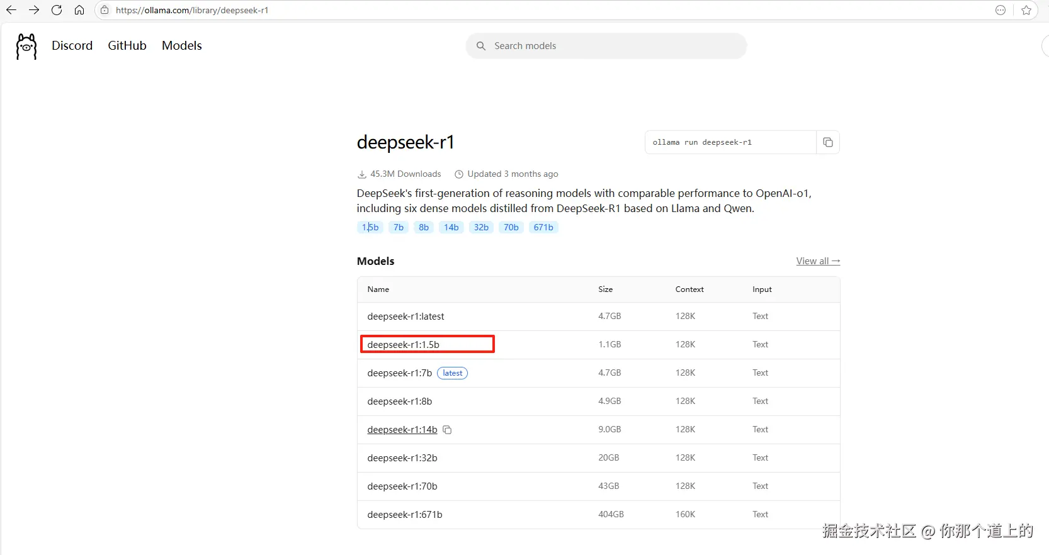Open the deepseek-r1:8b model
This screenshot has height=555, width=1049.
(x=399, y=401)
